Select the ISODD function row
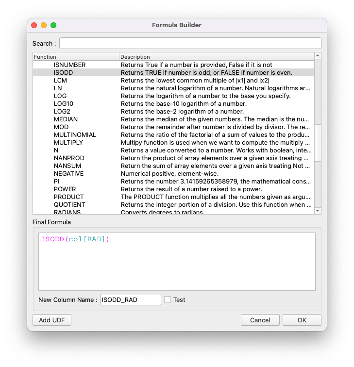 click(173, 72)
